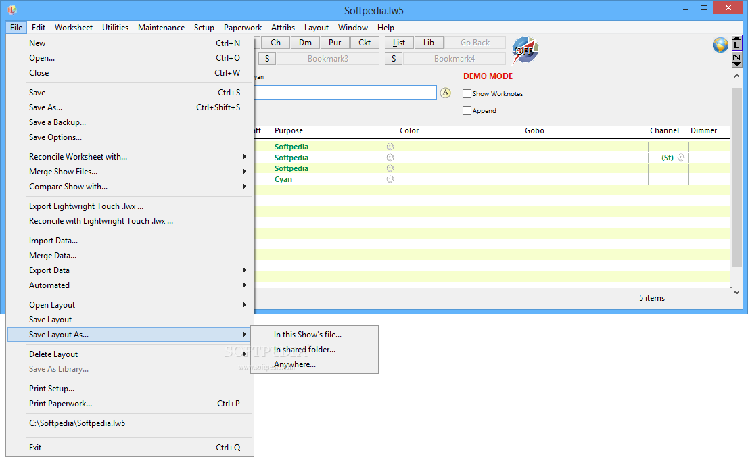Select Anywhere... in the submenu
The image size is (748, 457).
(315, 364)
